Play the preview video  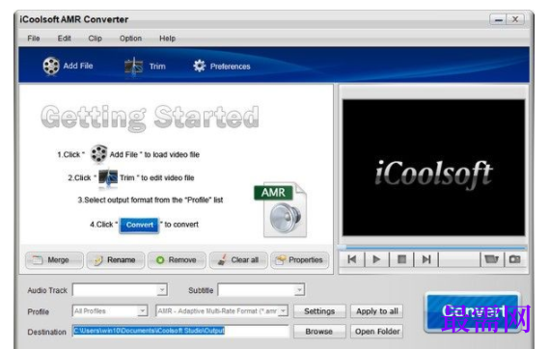coord(376,259)
